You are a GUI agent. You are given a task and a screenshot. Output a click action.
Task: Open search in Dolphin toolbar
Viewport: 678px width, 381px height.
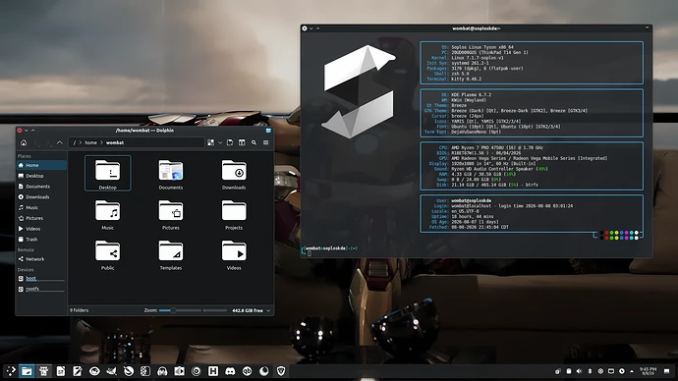(254, 142)
